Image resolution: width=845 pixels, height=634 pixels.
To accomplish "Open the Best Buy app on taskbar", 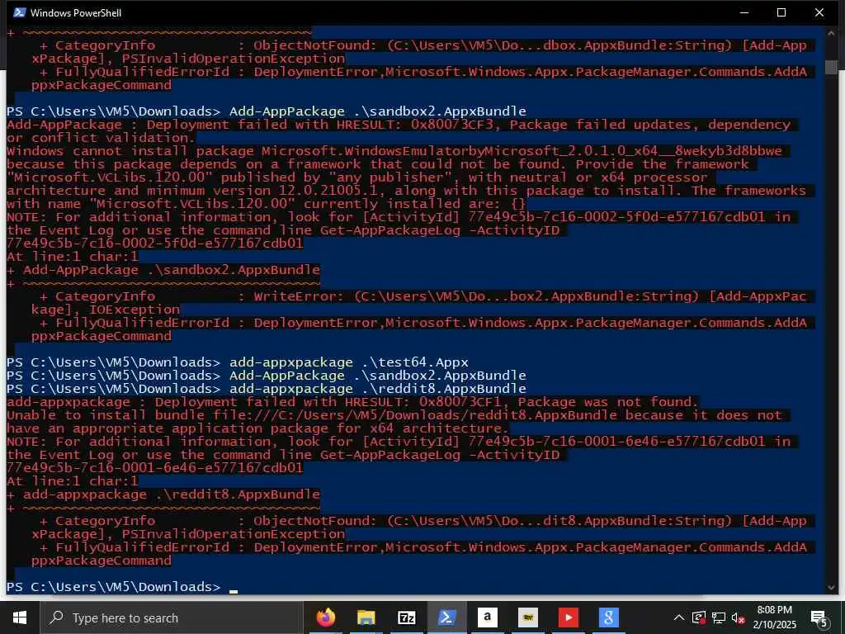I will tap(527, 617).
